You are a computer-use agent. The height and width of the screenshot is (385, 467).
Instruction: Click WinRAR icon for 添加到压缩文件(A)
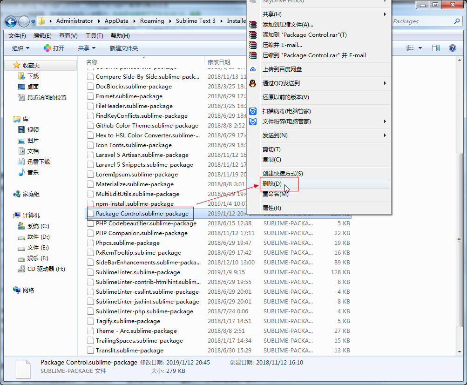(253, 24)
